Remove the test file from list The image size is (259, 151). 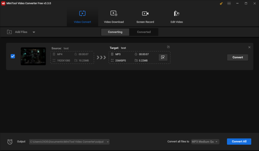pyautogui.click(x=249, y=47)
